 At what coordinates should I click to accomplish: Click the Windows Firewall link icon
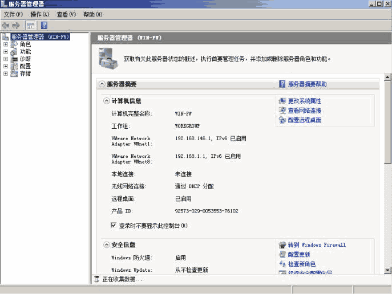tap(282, 245)
